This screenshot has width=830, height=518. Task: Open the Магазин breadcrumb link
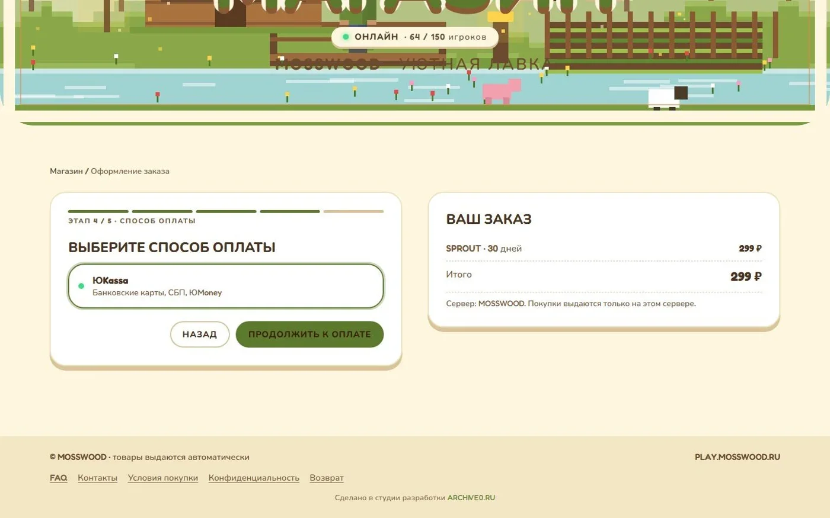tap(66, 171)
